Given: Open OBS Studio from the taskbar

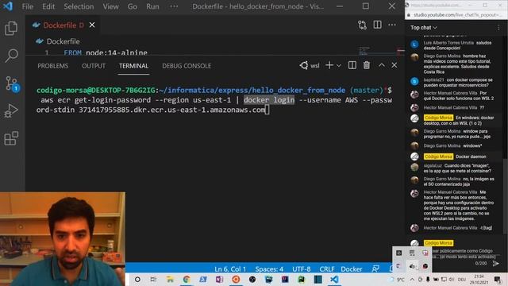Looking at the screenshot, I should coord(252,279).
